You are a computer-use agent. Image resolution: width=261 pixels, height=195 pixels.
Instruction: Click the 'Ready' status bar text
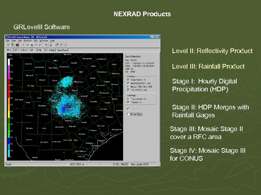tap(9, 164)
